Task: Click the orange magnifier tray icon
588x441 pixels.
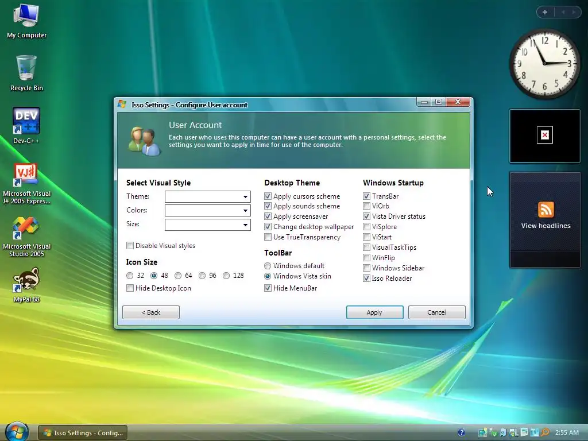Action: pyautogui.click(x=546, y=432)
